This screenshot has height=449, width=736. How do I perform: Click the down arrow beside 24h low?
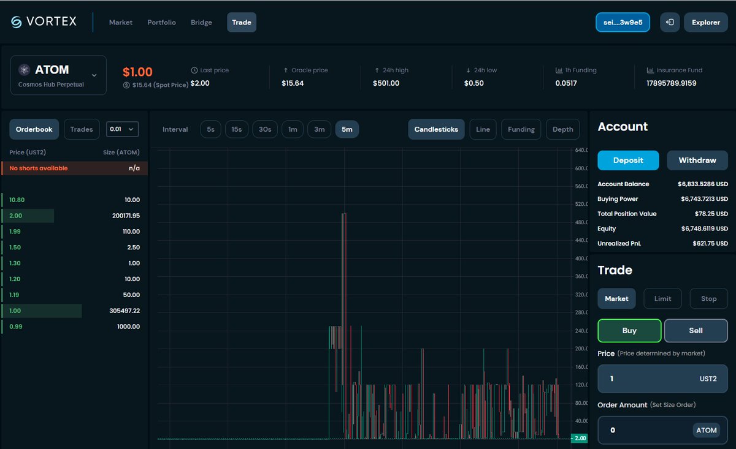pos(468,70)
